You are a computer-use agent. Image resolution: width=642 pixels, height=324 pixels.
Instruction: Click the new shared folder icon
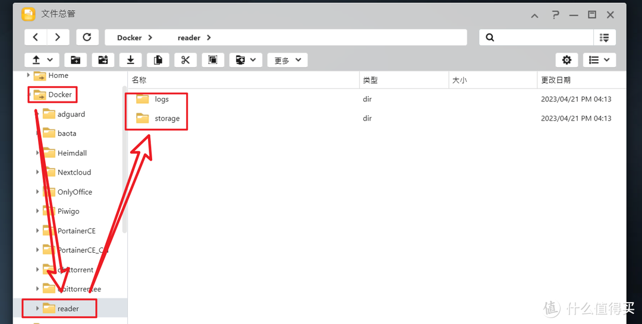pos(103,60)
